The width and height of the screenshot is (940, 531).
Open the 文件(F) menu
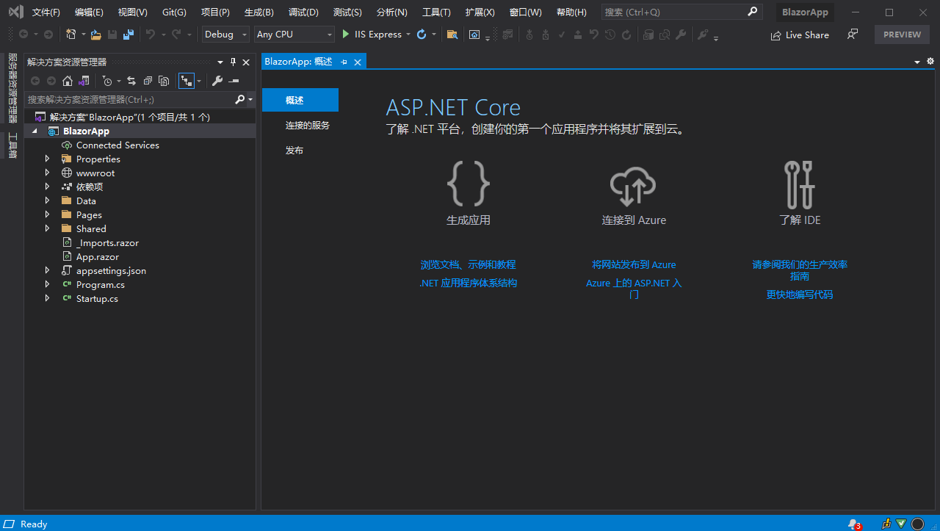[x=46, y=12]
